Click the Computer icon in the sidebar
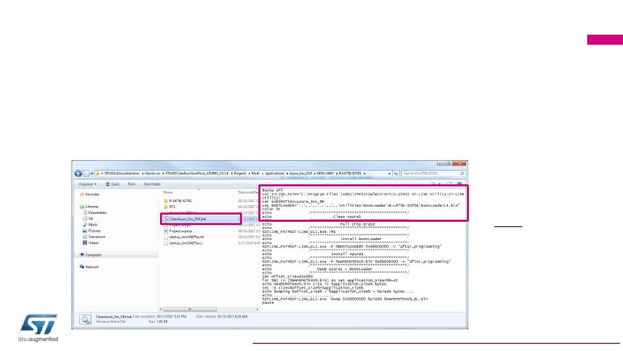Screen dimensions: 623x351 [x=82, y=255]
